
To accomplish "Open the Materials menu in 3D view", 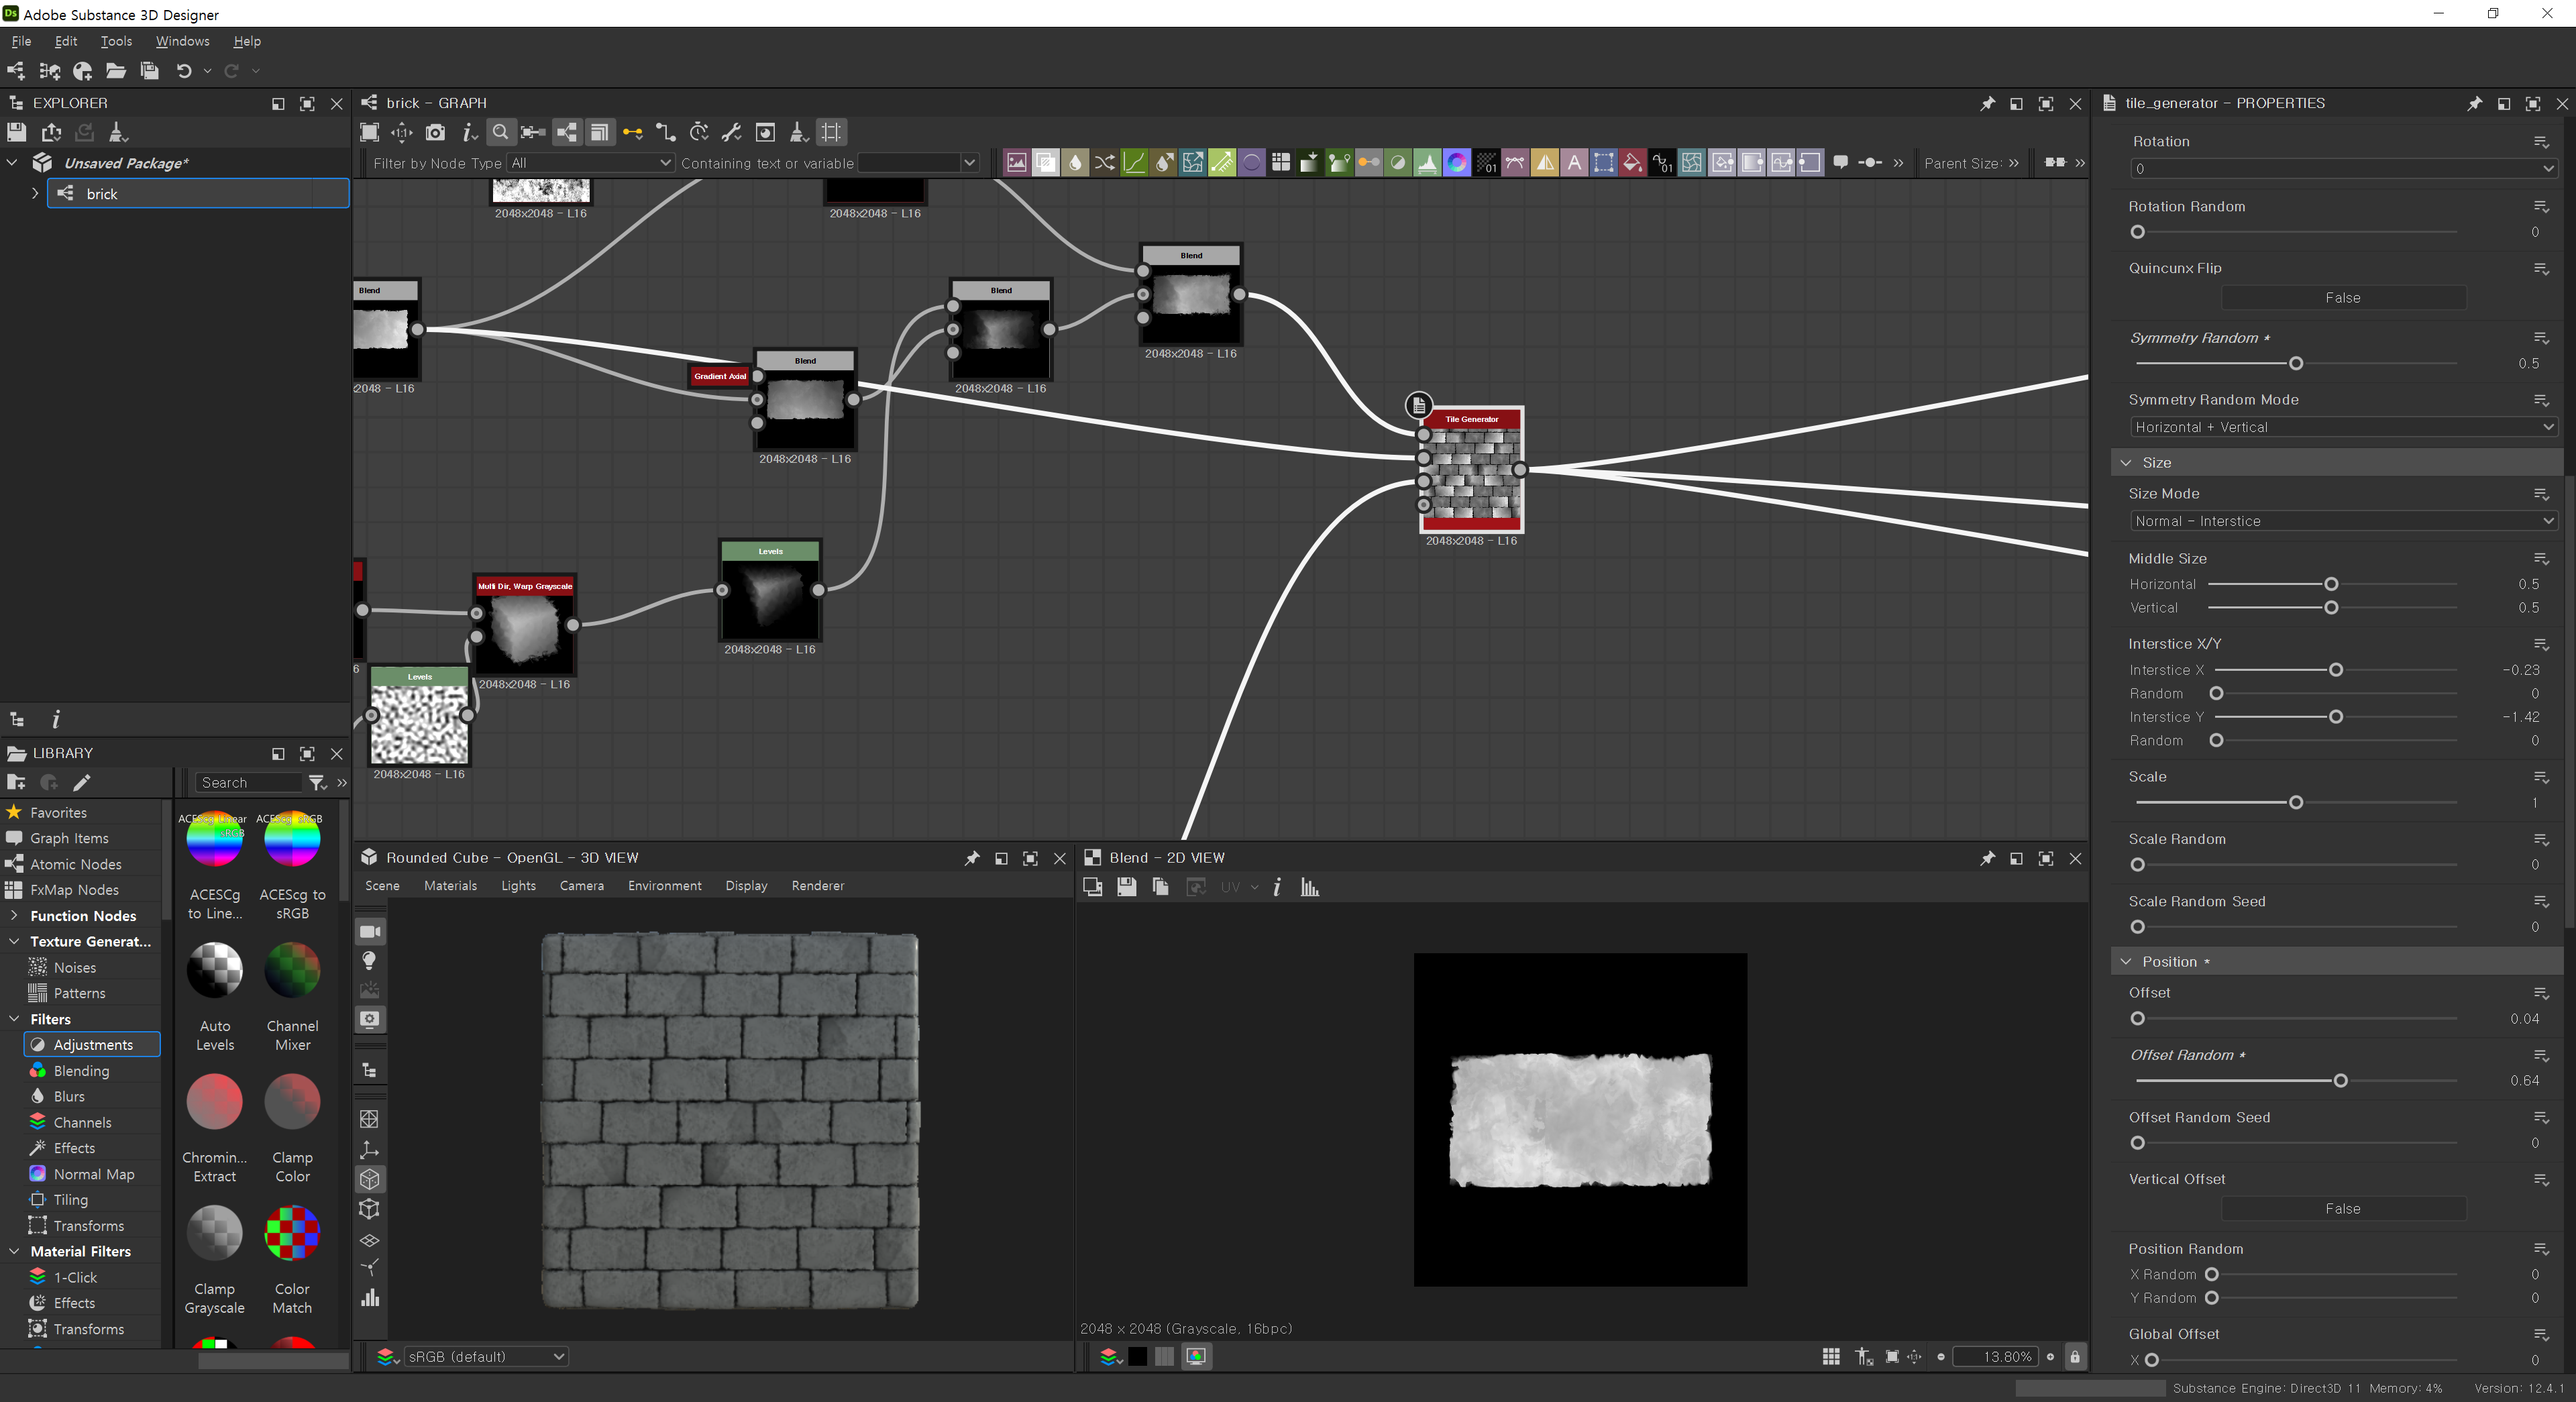I will (x=450, y=886).
